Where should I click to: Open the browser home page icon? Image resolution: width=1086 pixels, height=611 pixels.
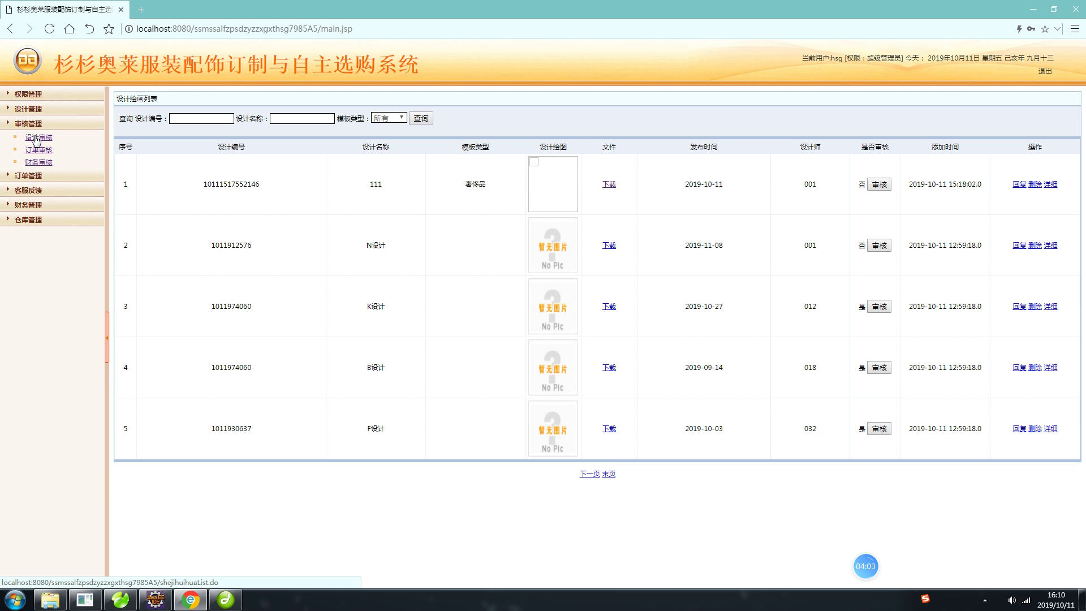pyautogui.click(x=69, y=29)
